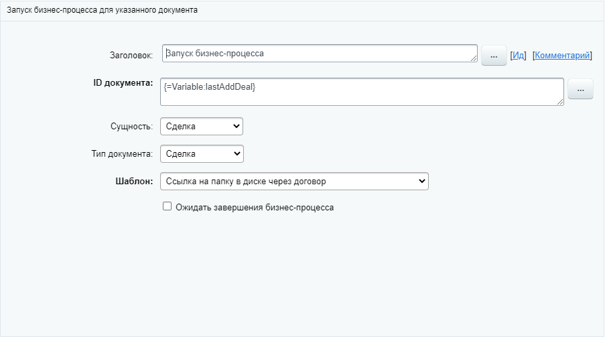605x337 pixels.
Task: Click the "..." button beside the ID документа field
Action: [580, 89]
